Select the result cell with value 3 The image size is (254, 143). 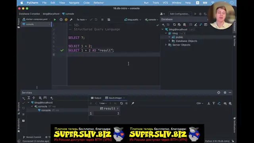point(107,114)
